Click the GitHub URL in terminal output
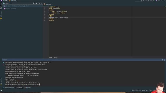The image size is (166, 93). click(24, 73)
